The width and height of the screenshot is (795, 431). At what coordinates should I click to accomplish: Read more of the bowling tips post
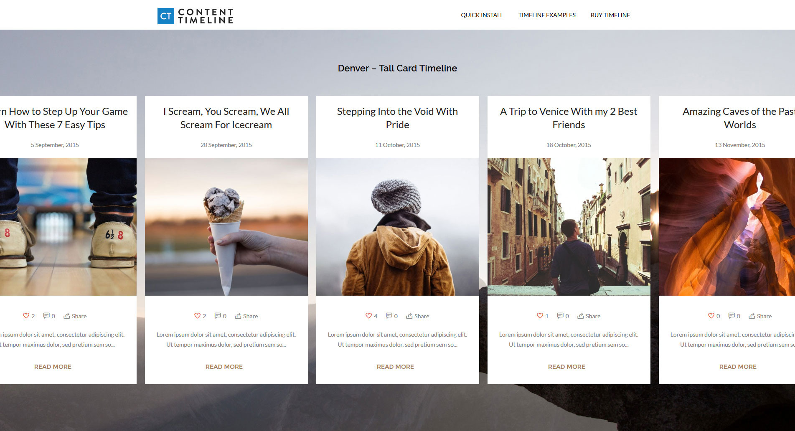point(53,367)
